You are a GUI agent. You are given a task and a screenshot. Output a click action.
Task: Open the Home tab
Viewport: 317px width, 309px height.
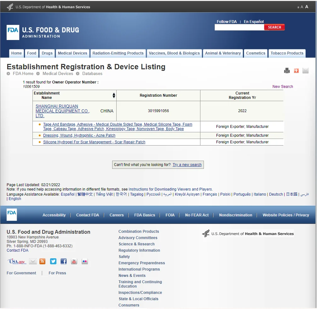(x=16, y=53)
